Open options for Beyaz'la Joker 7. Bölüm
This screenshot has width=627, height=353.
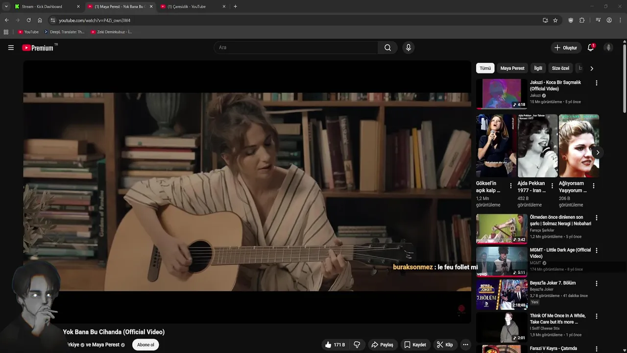click(x=596, y=283)
